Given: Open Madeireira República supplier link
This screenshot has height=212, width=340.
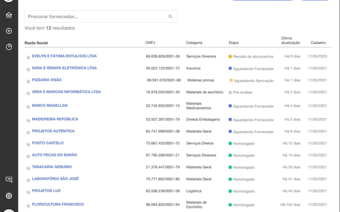Looking at the screenshot, I should click(x=55, y=119).
